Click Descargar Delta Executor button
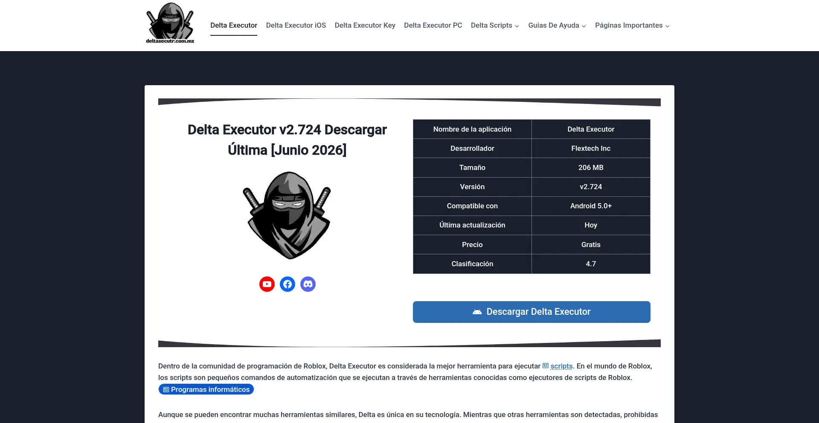The image size is (819, 423). point(531,312)
